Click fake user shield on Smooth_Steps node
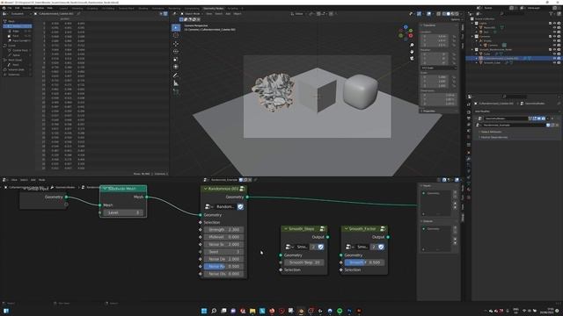Image resolution: width=563 pixels, height=316 pixels. pyautogui.click(x=320, y=247)
